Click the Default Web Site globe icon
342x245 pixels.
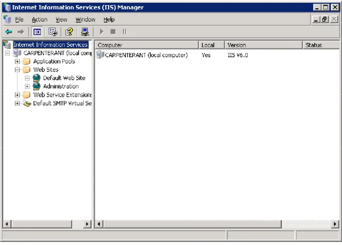pos(37,78)
